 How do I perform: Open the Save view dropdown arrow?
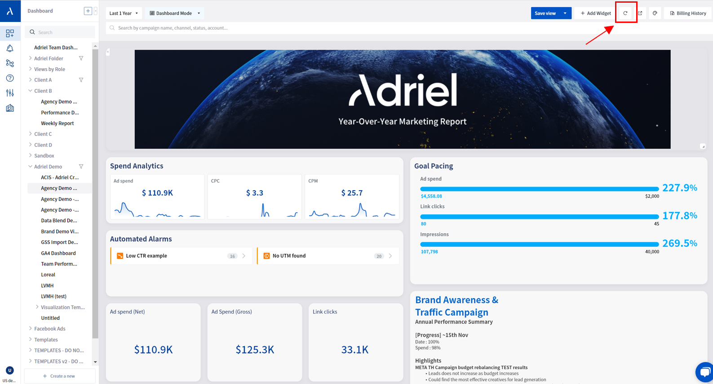pyautogui.click(x=565, y=13)
